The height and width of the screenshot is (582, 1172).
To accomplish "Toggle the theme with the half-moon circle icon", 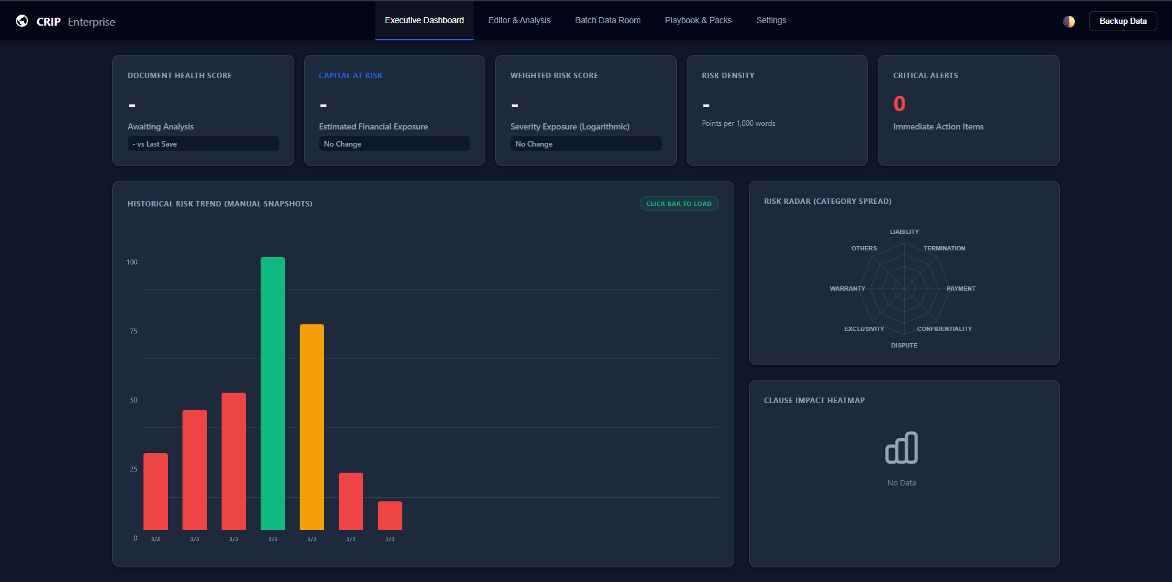I will click(1069, 21).
